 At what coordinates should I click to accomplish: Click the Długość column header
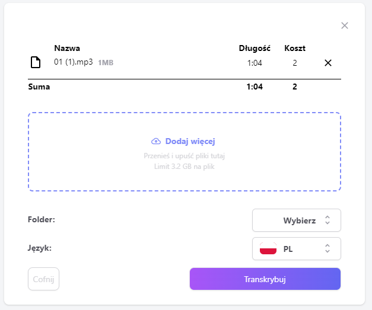(255, 49)
